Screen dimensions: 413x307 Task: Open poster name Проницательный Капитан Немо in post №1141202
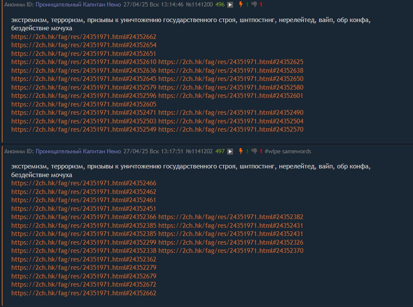coord(78,151)
